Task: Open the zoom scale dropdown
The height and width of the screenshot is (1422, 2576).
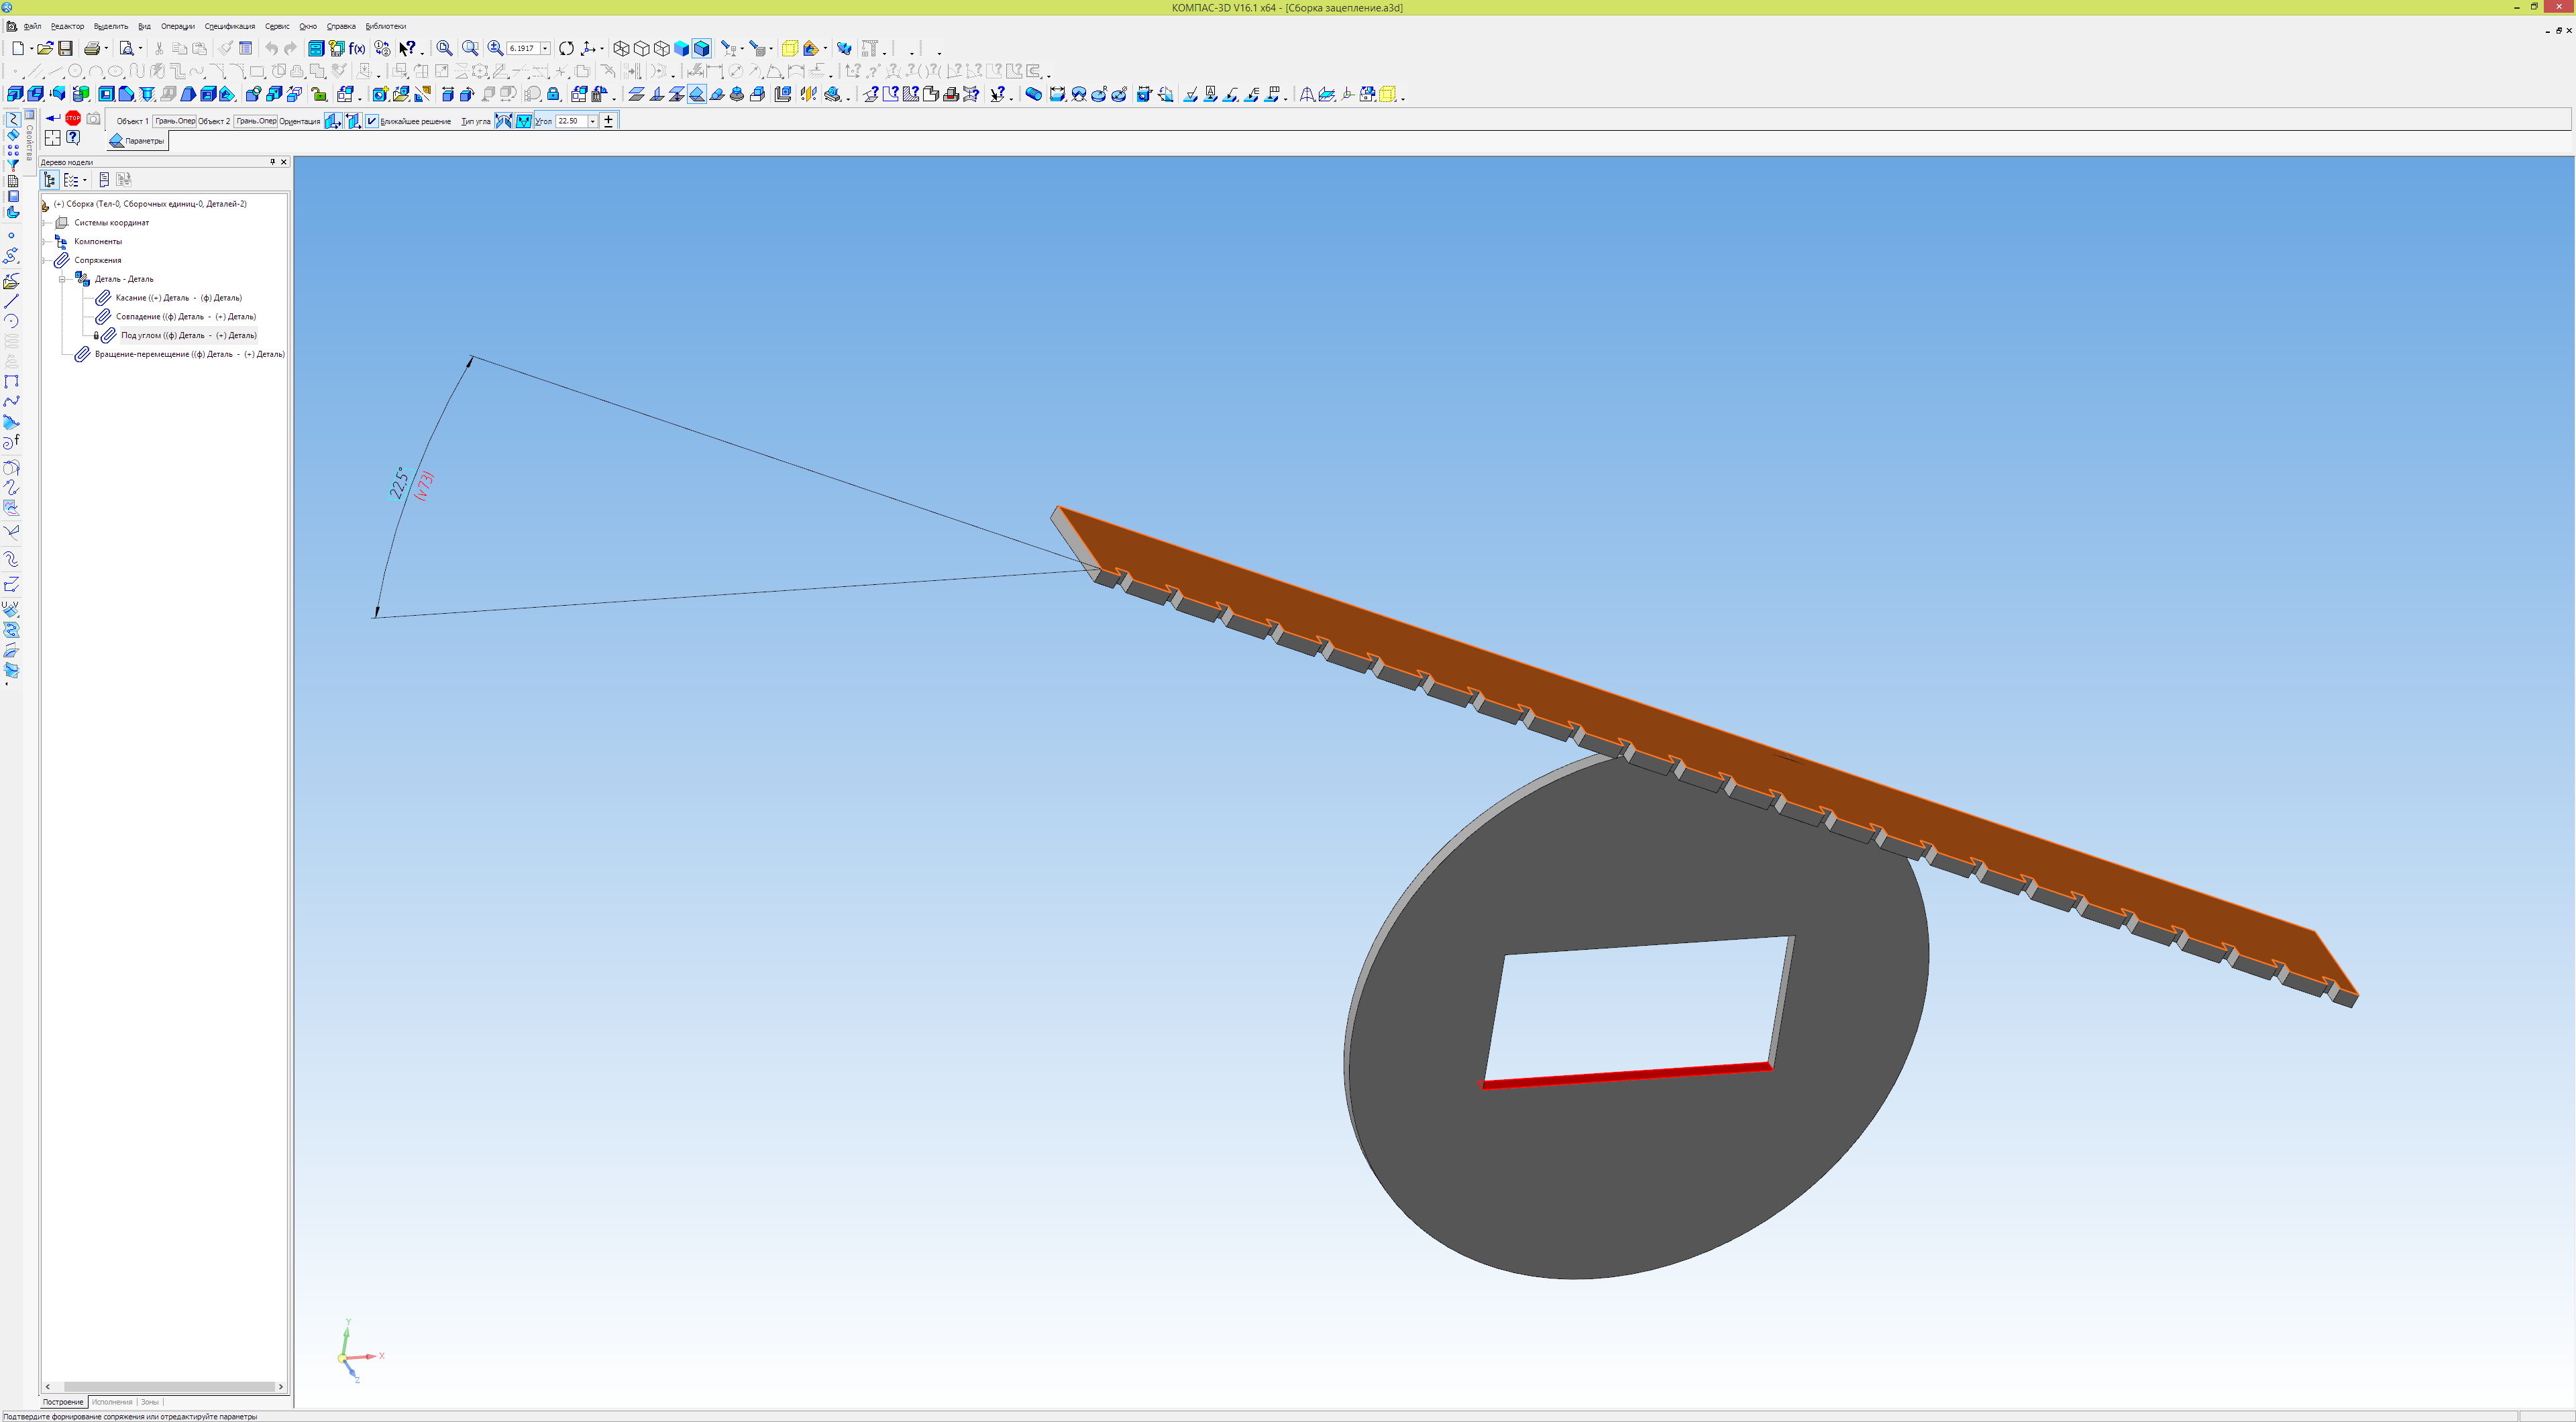Action: (545, 48)
